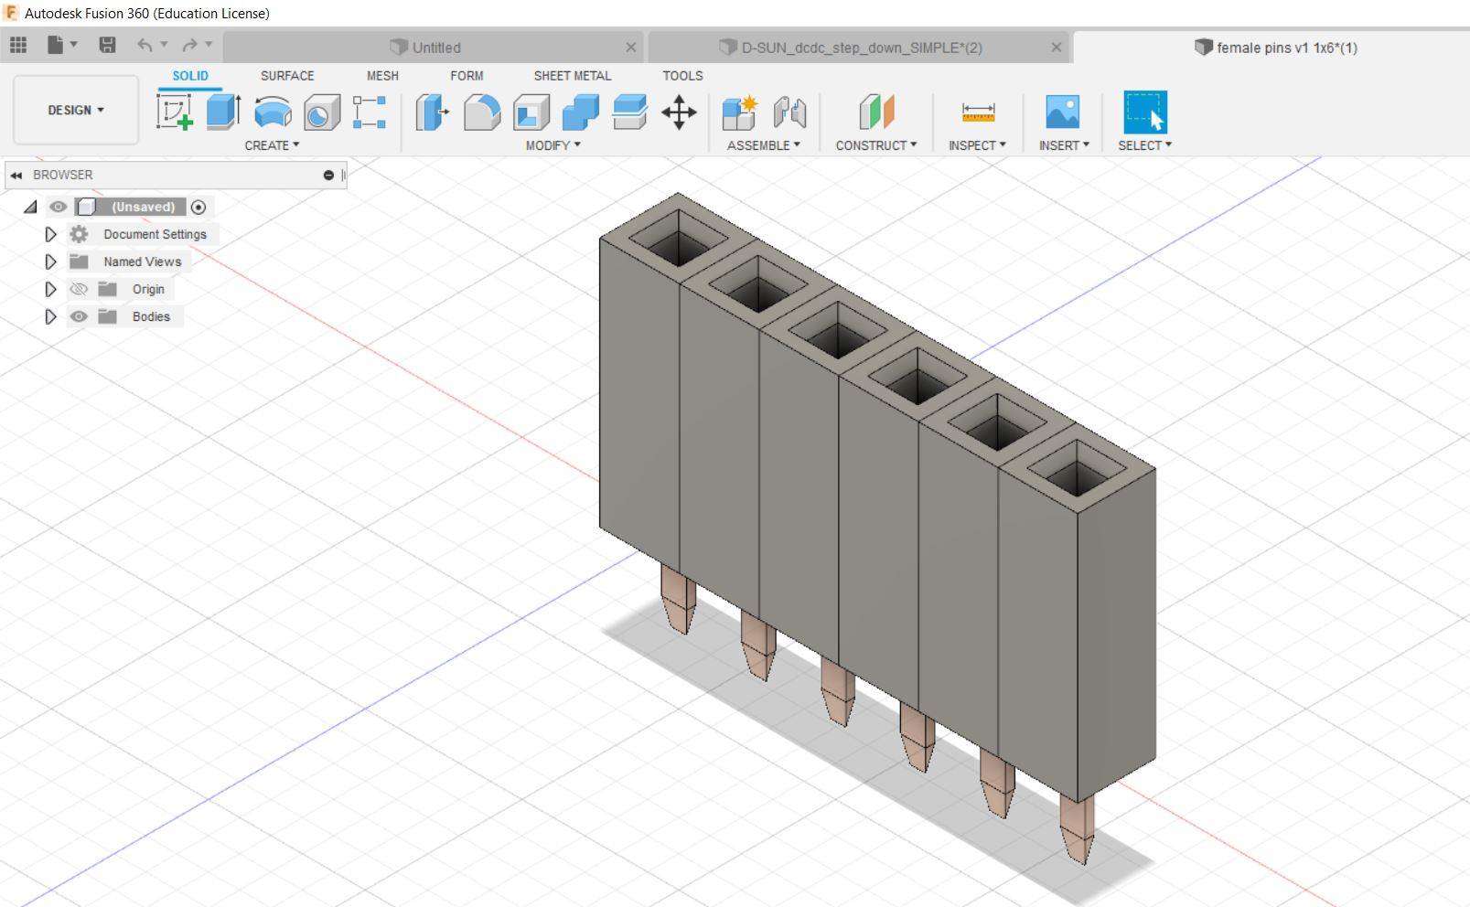Expand the Named Views node
The image size is (1470, 907).
[50, 261]
